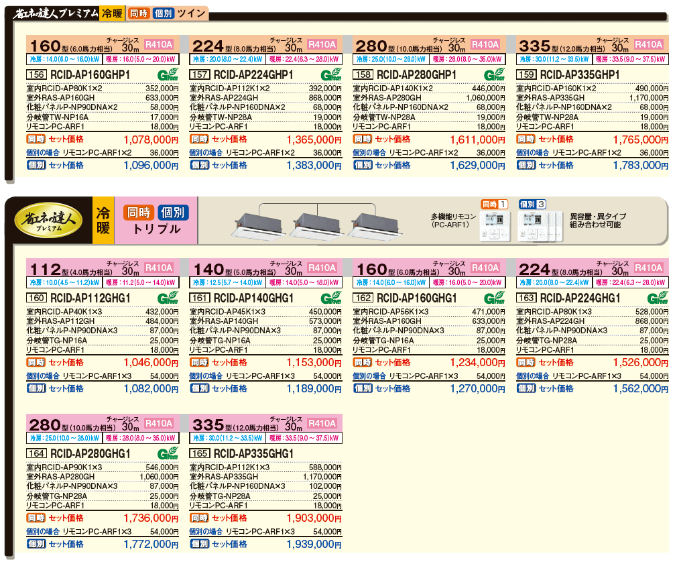Click the 同時 set price 1,903,000円
The width and height of the screenshot is (677, 562).
(x=314, y=518)
